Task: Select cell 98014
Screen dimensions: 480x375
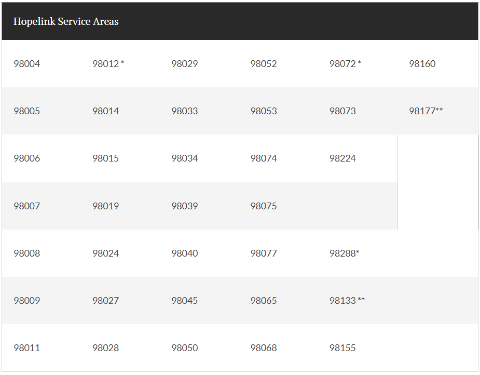Action: point(106,111)
